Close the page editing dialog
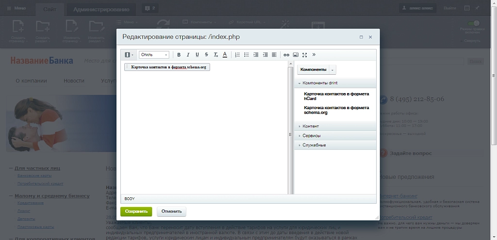Screen dimensions: 497x240 click(370, 37)
